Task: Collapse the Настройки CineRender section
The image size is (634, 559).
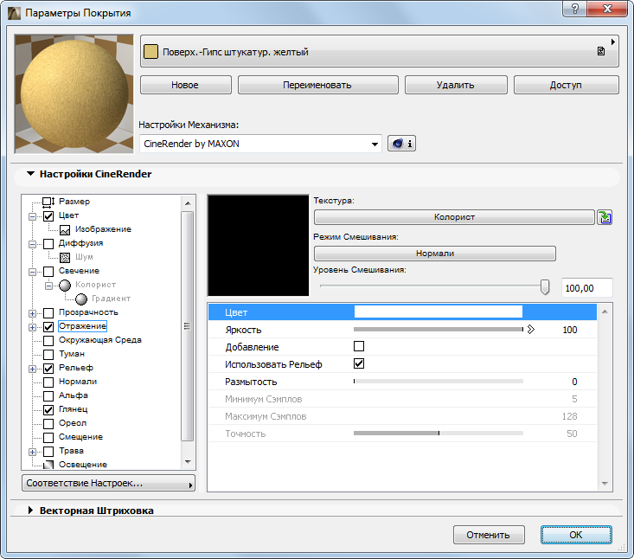Action: pos(30,174)
